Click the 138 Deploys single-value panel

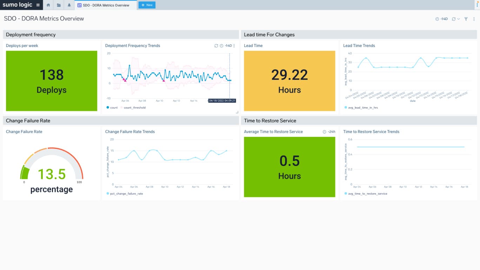(52, 81)
